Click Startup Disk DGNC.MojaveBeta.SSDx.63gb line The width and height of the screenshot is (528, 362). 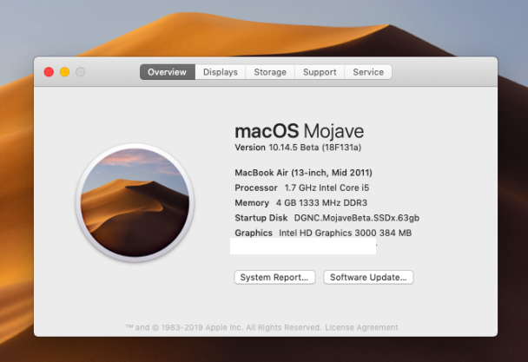(x=327, y=218)
